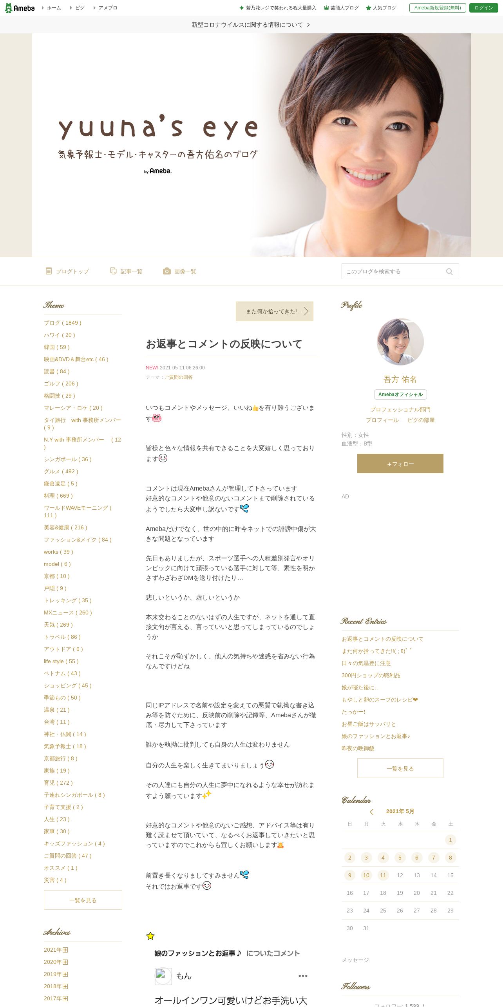Open 新型コロナウイルス information banner
The image size is (503, 1007).
(x=251, y=25)
